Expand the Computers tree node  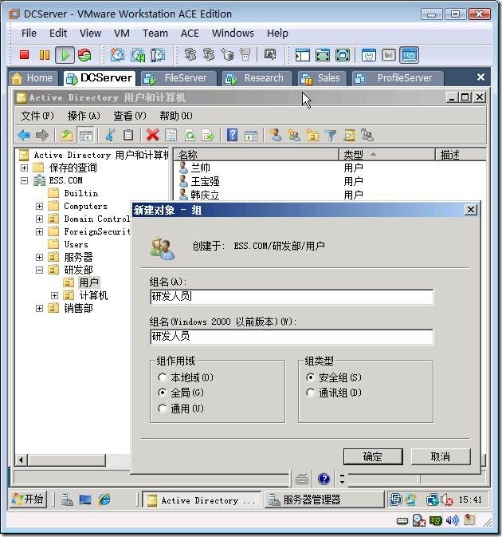click(39, 206)
